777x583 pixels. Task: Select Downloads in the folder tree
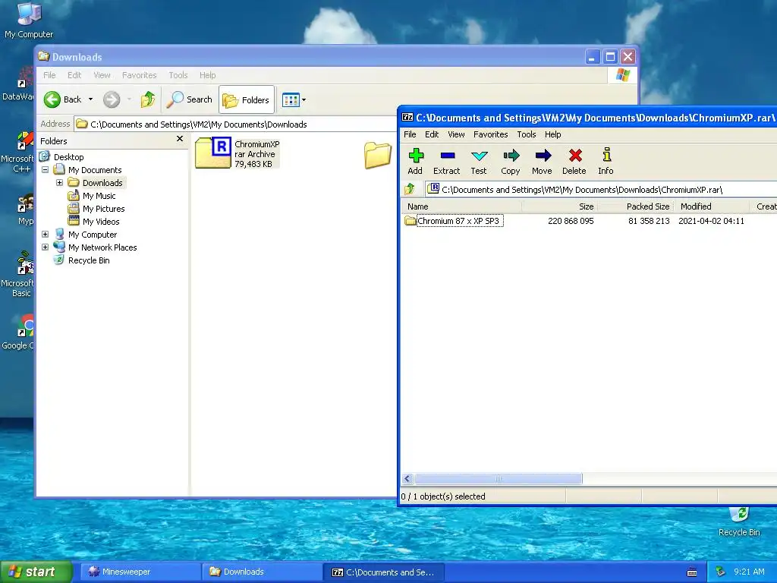tap(102, 183)
